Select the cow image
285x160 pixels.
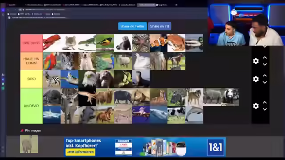tap(176, 115)
